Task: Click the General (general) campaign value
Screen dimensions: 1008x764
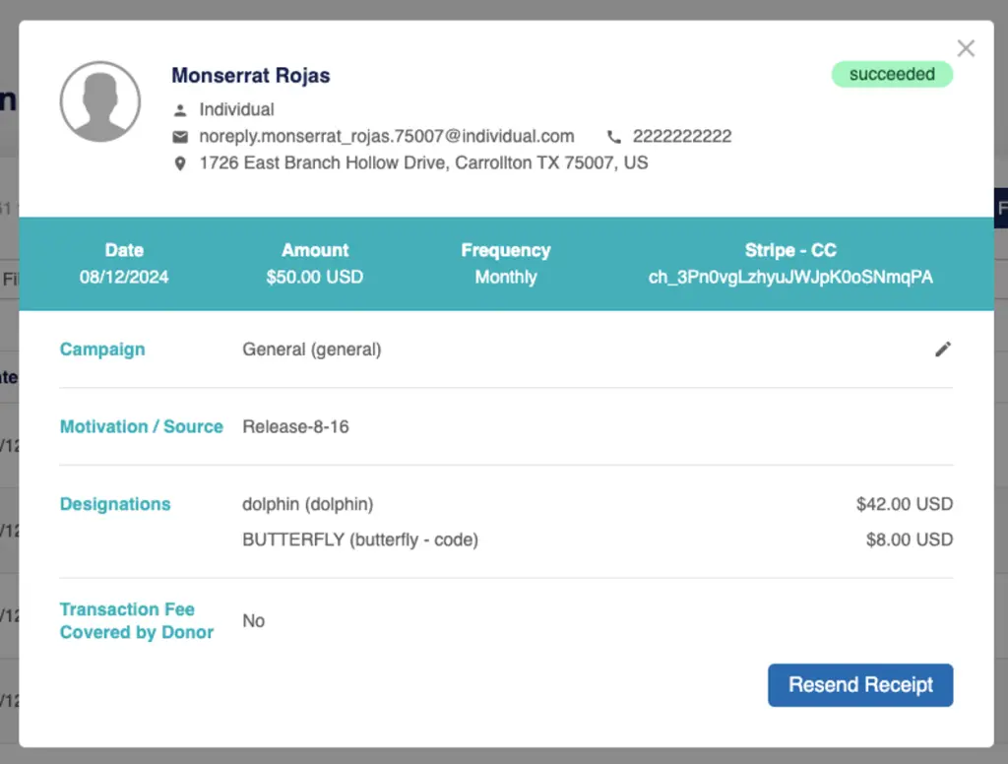Action: (311, 350)
